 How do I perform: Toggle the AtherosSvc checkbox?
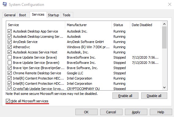coord(10,47)
